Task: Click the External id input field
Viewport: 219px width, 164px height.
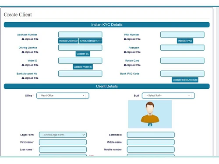Action: (151, 135)
